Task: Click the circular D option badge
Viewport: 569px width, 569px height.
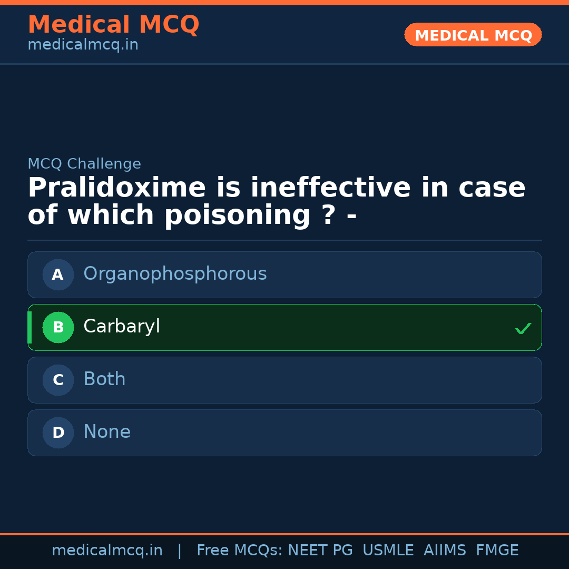Action: 58,433
